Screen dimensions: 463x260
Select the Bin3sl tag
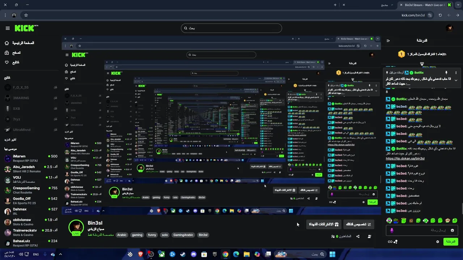203,235
